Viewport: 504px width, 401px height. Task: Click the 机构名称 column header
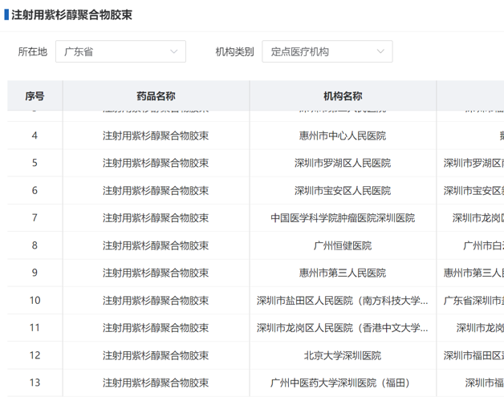click(343, 95)
